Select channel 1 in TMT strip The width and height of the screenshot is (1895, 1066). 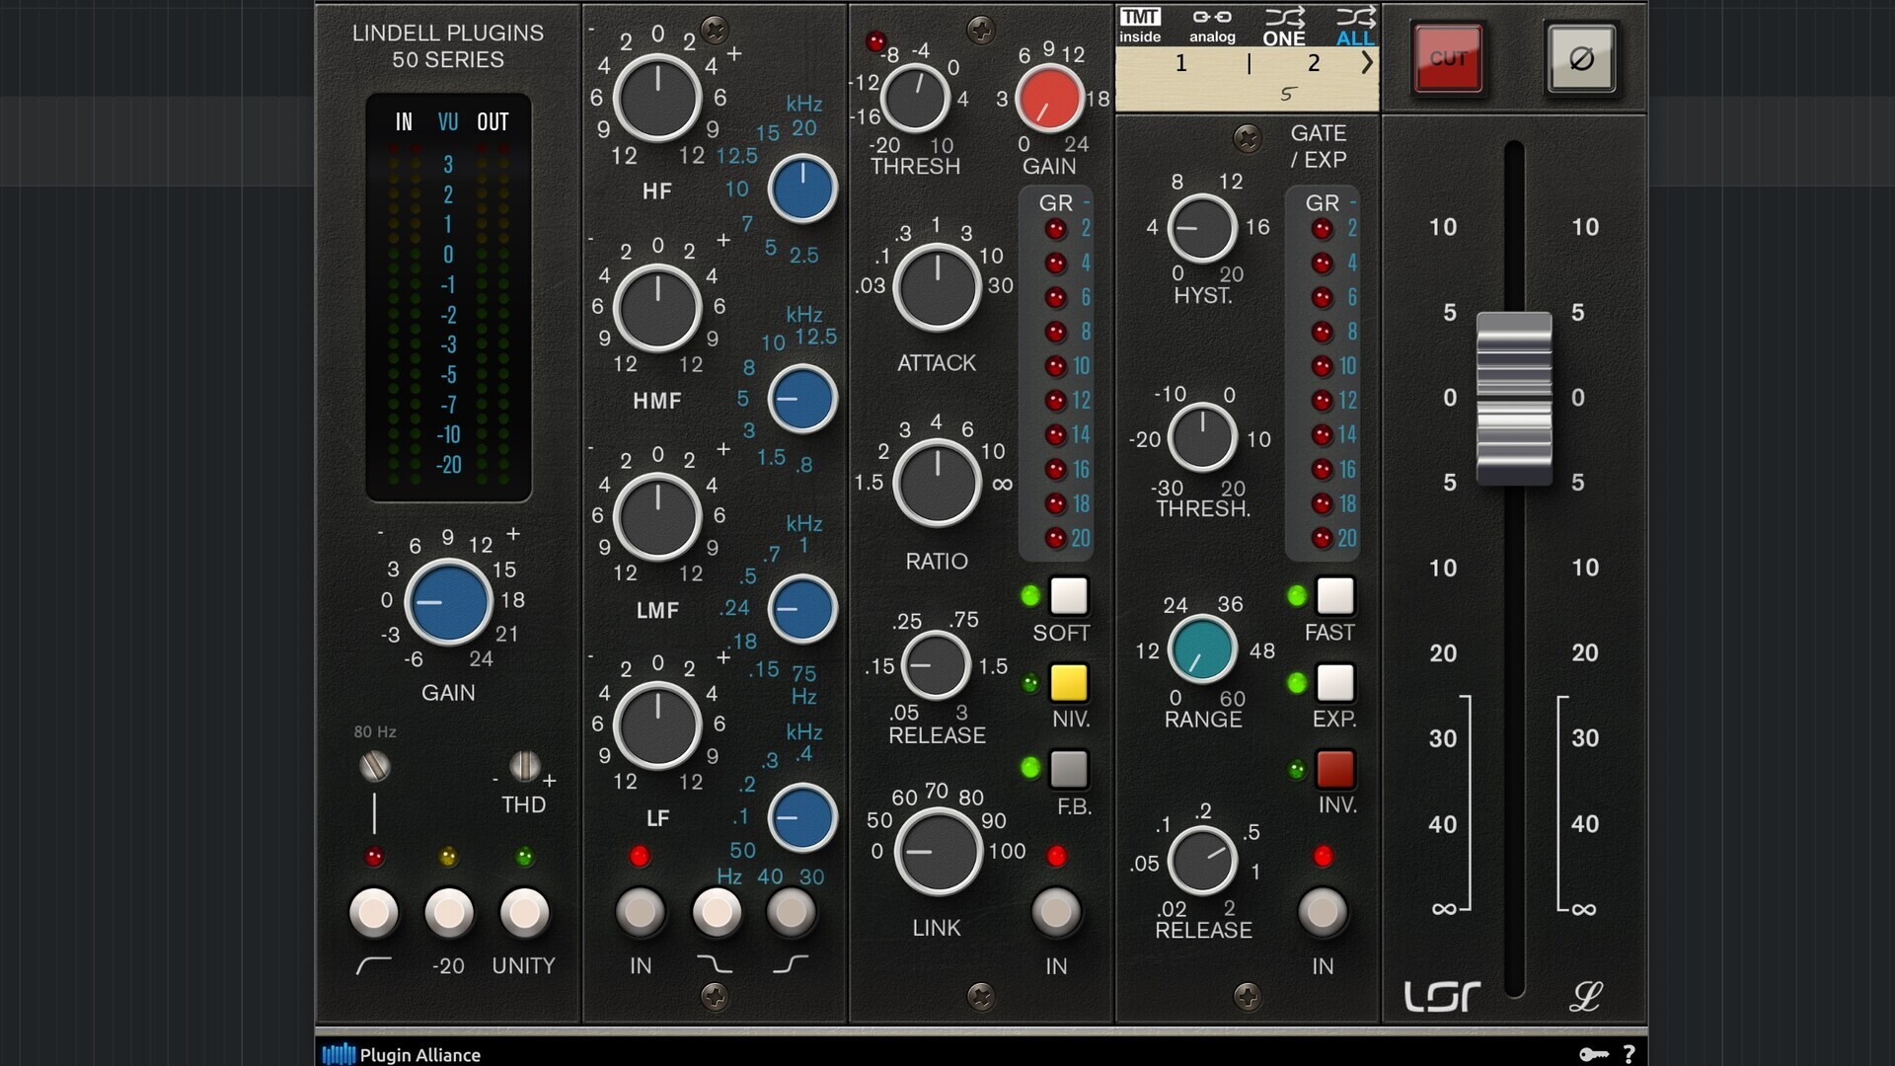pyautogui.click(x=1180, y=63)
